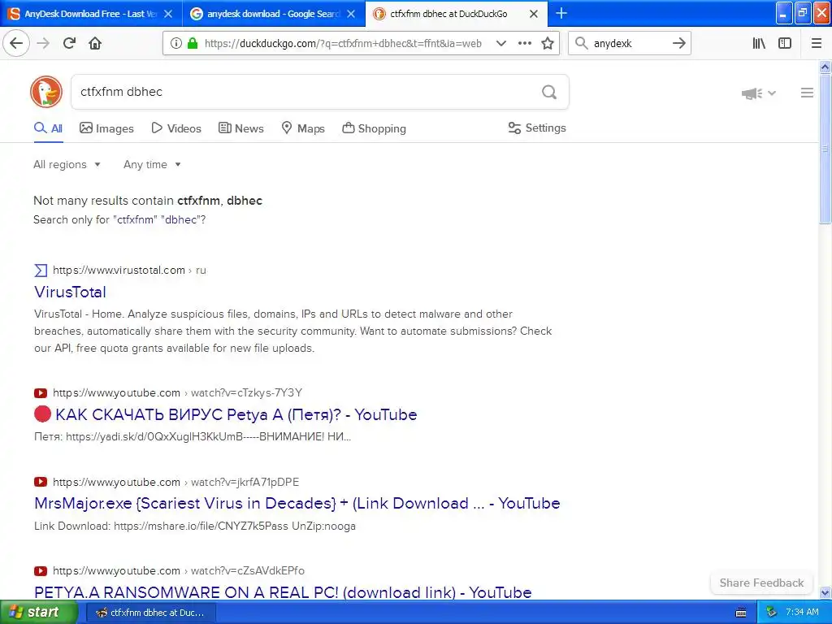The image size is (832, 624).
Task: Switch to anydesk download Google Search tab
Action: coord(274,14)
